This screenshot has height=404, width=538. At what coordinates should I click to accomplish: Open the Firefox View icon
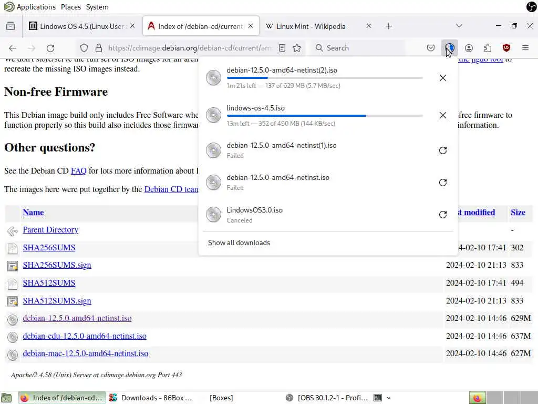(x=11, y=26)
